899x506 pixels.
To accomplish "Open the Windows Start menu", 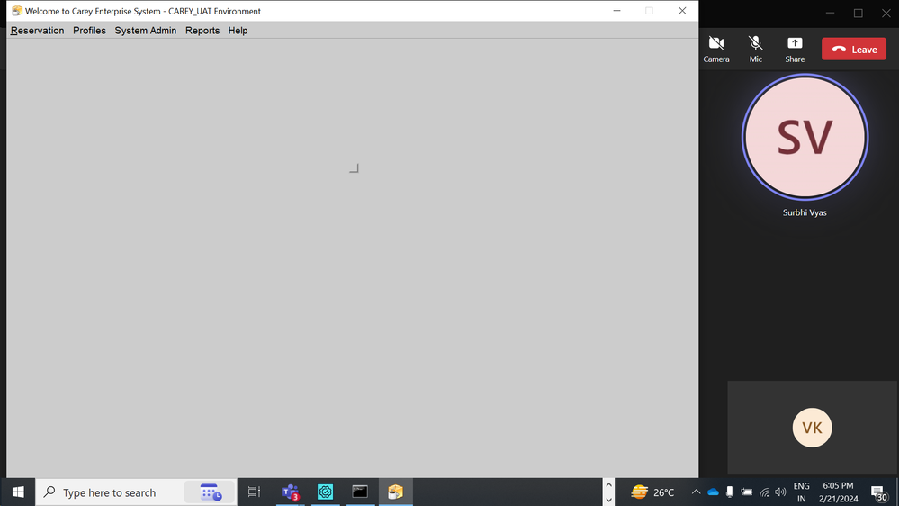I will tap(18, 492).
